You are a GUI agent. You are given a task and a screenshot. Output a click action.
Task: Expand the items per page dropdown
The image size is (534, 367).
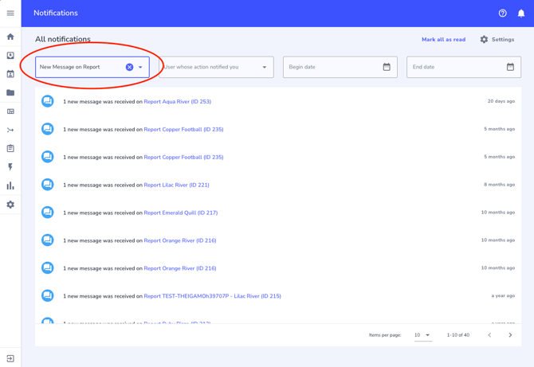click(x=422, y=335)
